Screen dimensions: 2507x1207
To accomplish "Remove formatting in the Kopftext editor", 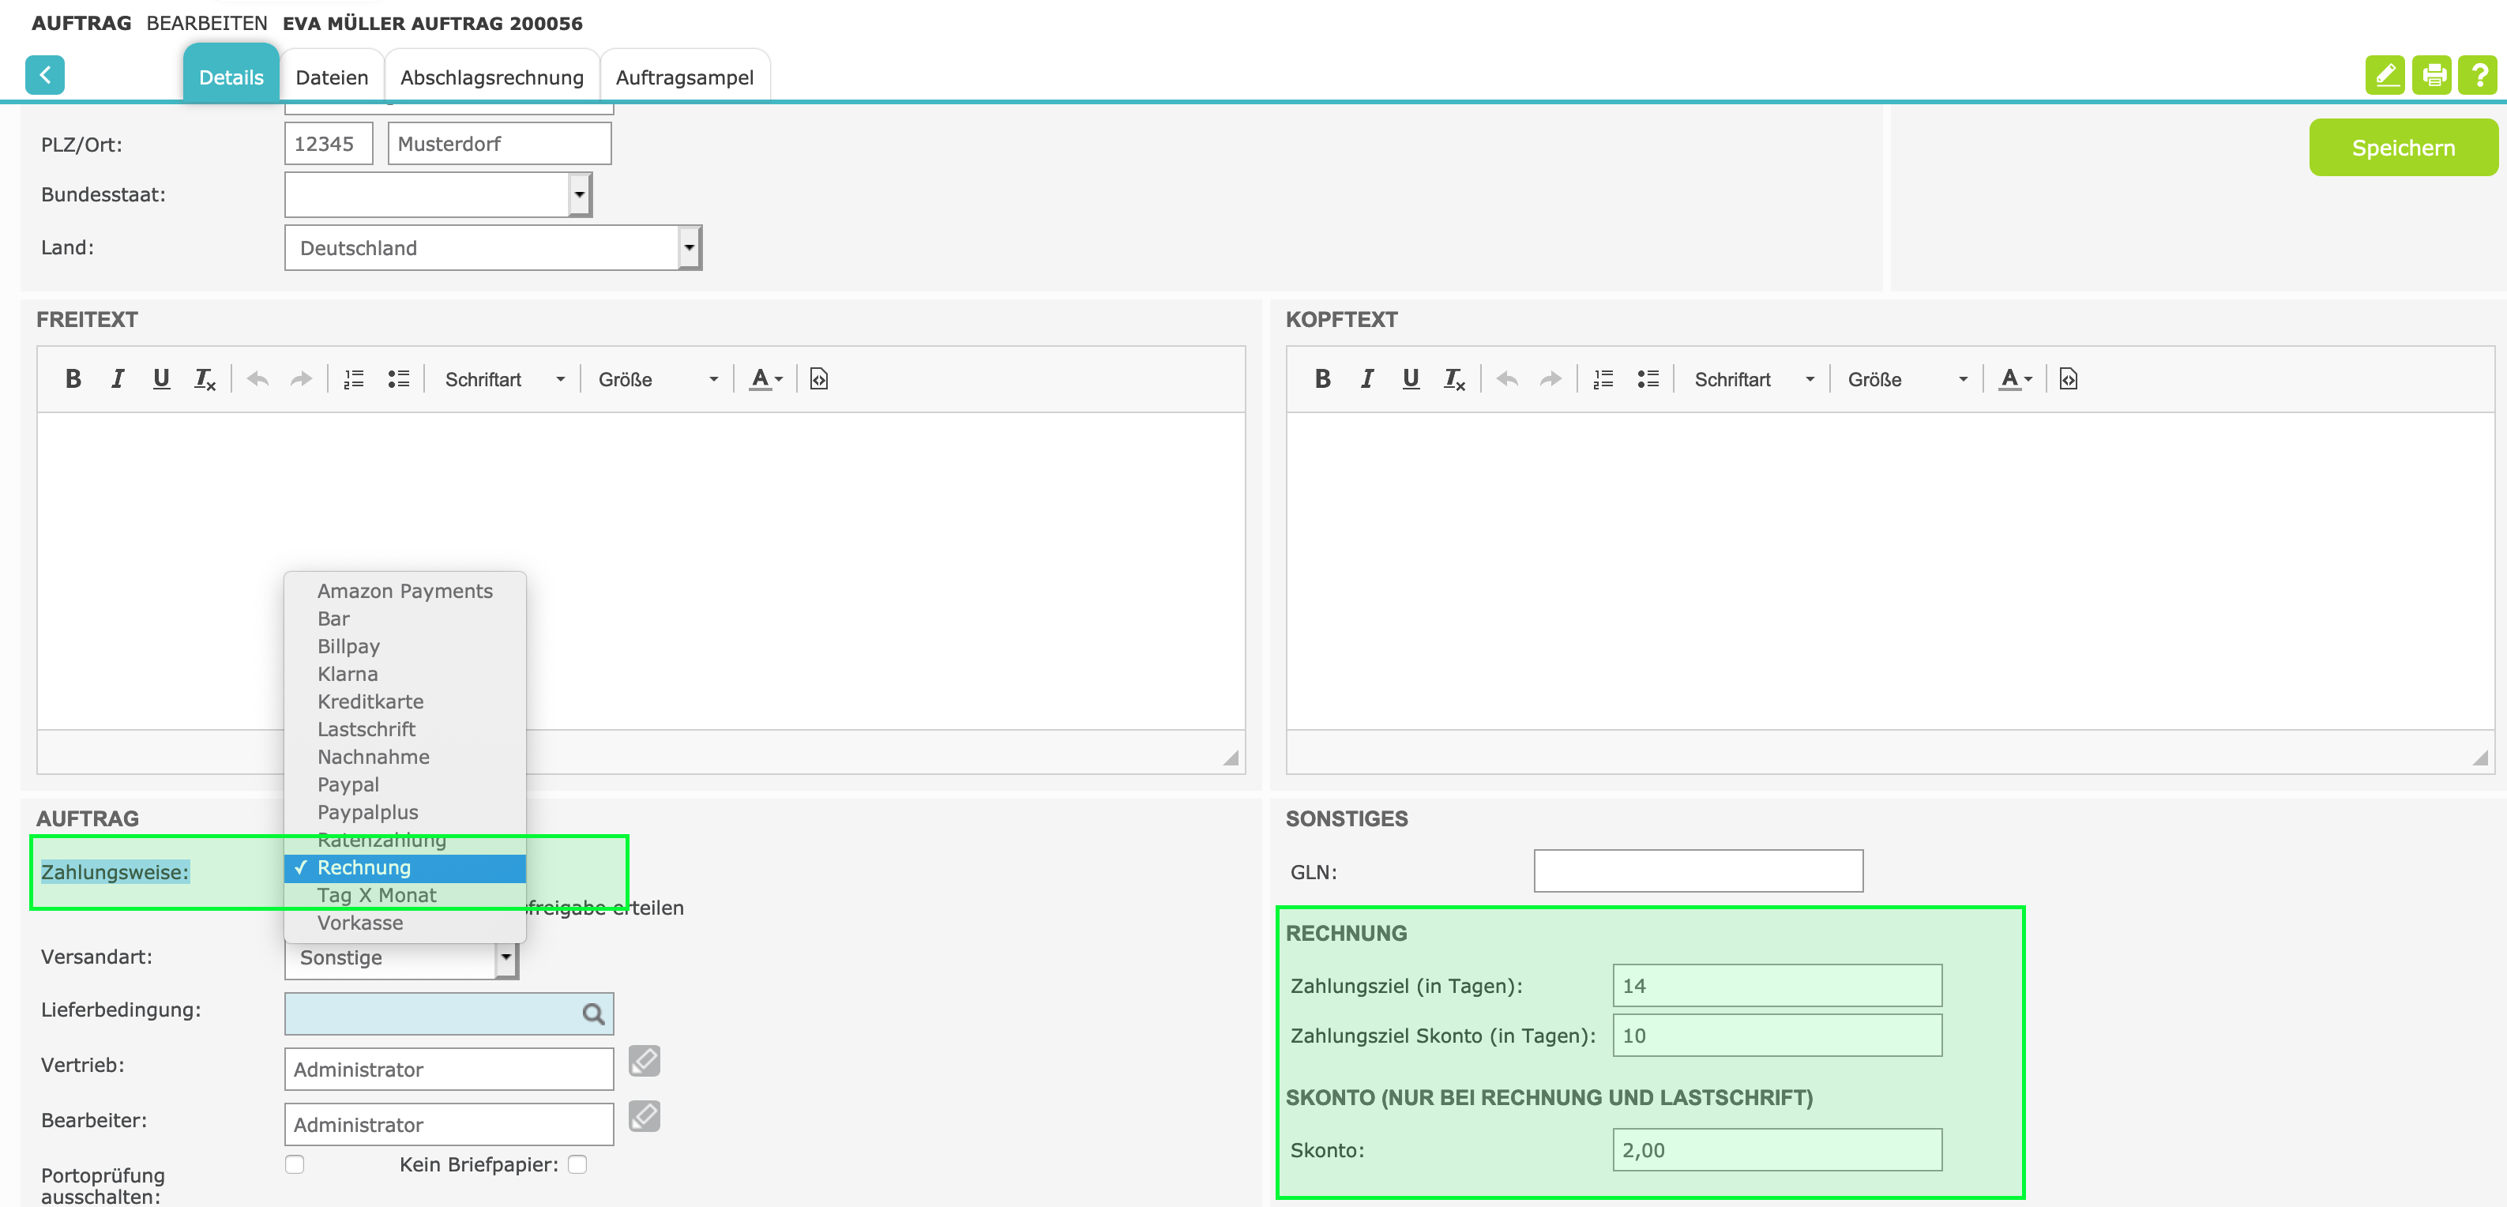I will (x=1454, y=378).
